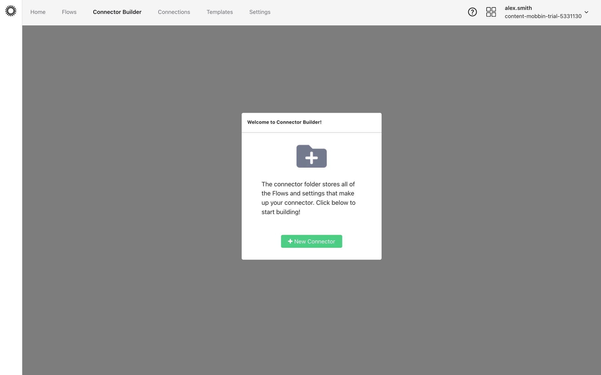Open the four-square apps grid icon
601x375 pixels.
[x=491, y=12]
